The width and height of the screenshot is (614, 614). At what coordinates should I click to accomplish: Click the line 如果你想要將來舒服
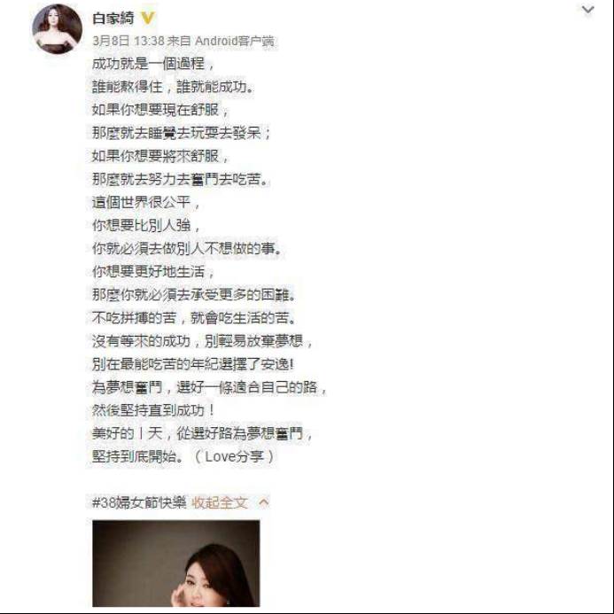point(160,156)
